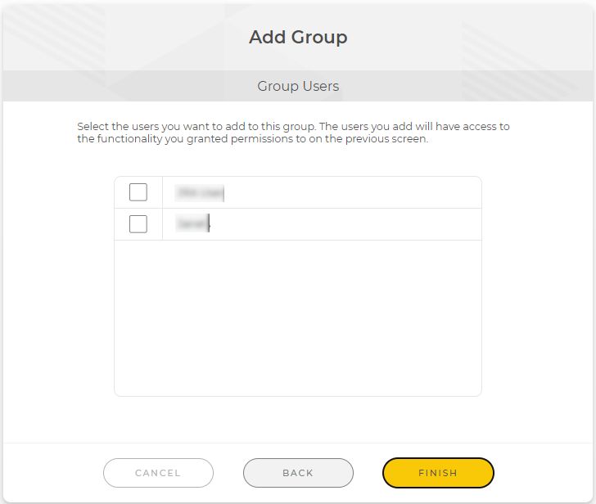Click the footer space between BACK and FINISH
This screenshot has height=504, width=596.
[x=368, y=473]
